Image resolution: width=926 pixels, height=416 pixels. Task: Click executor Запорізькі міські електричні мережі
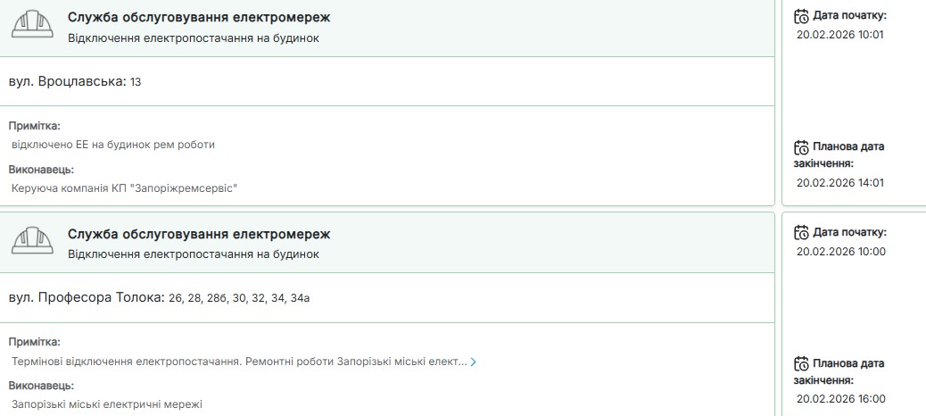107,404
